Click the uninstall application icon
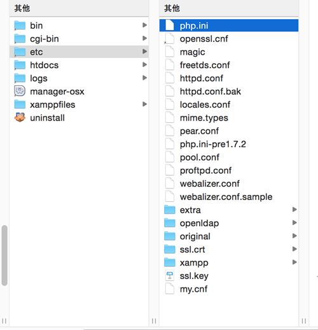Screen dimensions: 318x330 (20, 118)
